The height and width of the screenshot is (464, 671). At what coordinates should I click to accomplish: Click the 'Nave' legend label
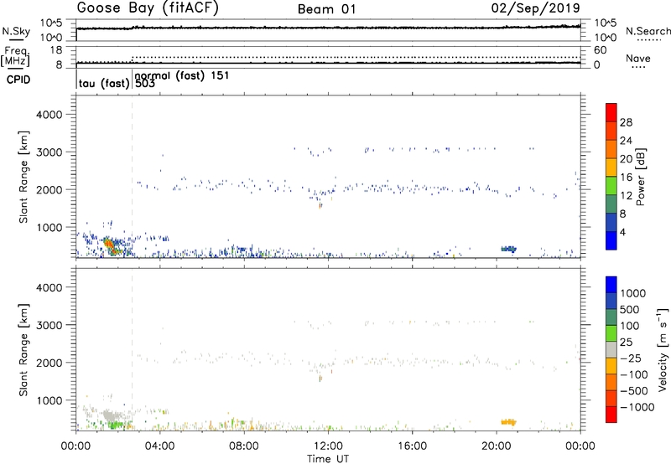pos(638,59)
